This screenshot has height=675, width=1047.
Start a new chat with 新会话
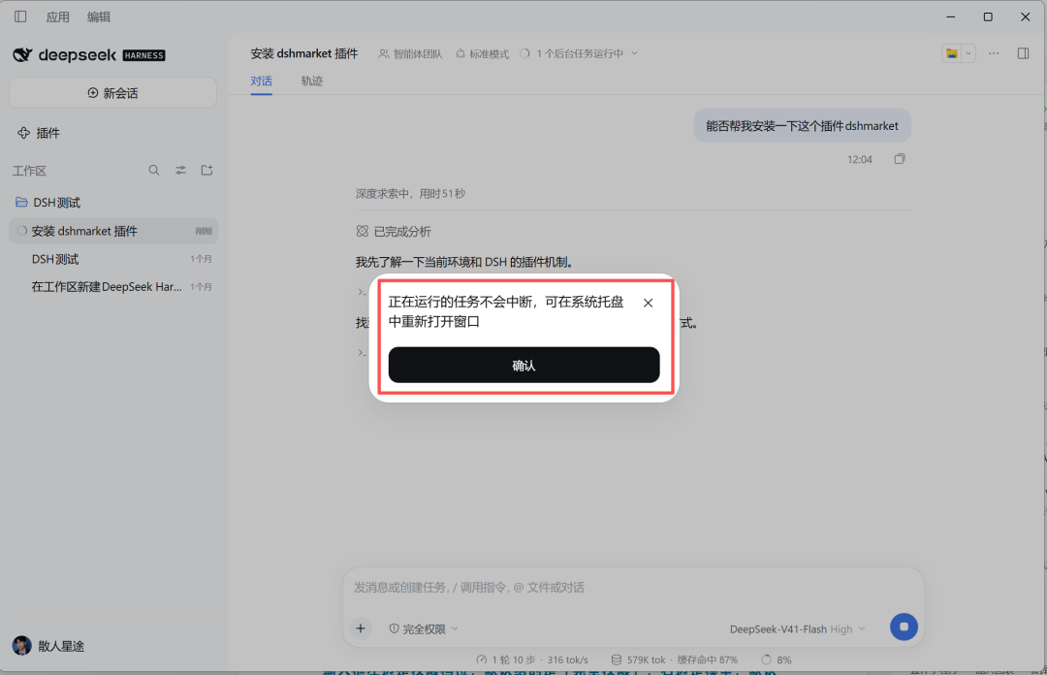click(x=112, y=93)
